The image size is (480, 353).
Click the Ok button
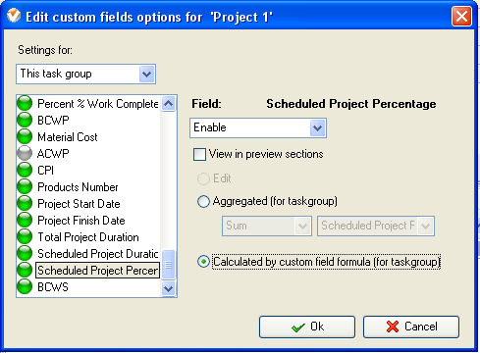[x=307, y=327]
